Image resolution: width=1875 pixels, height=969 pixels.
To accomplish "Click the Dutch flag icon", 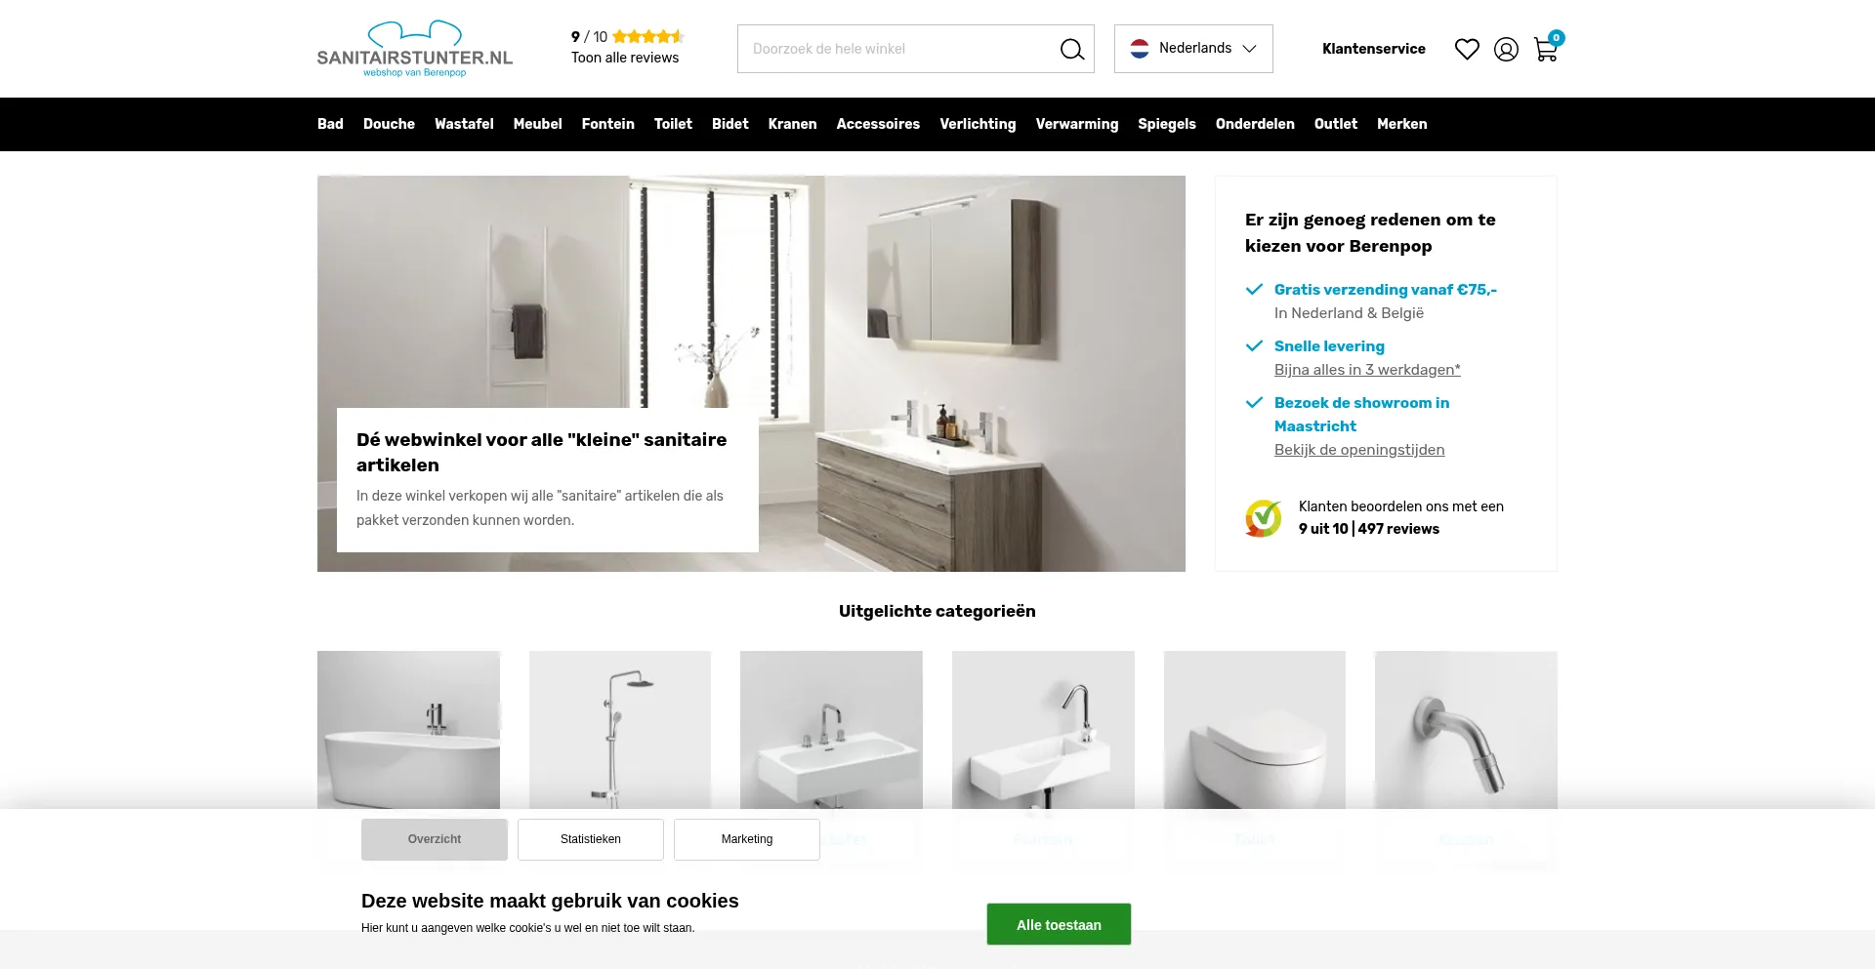I will coord(1140,48).
